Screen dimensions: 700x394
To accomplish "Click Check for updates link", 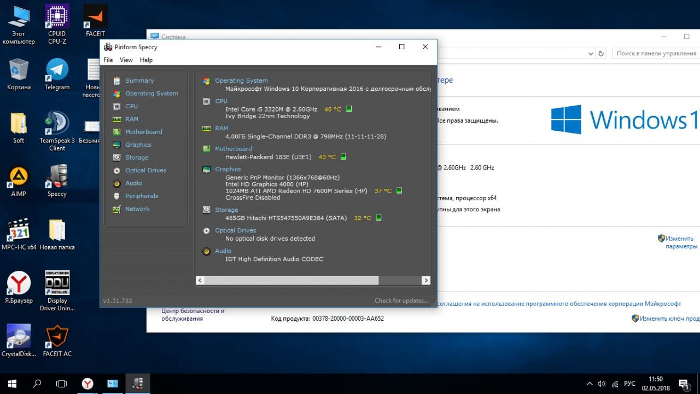I will [401, 300].
